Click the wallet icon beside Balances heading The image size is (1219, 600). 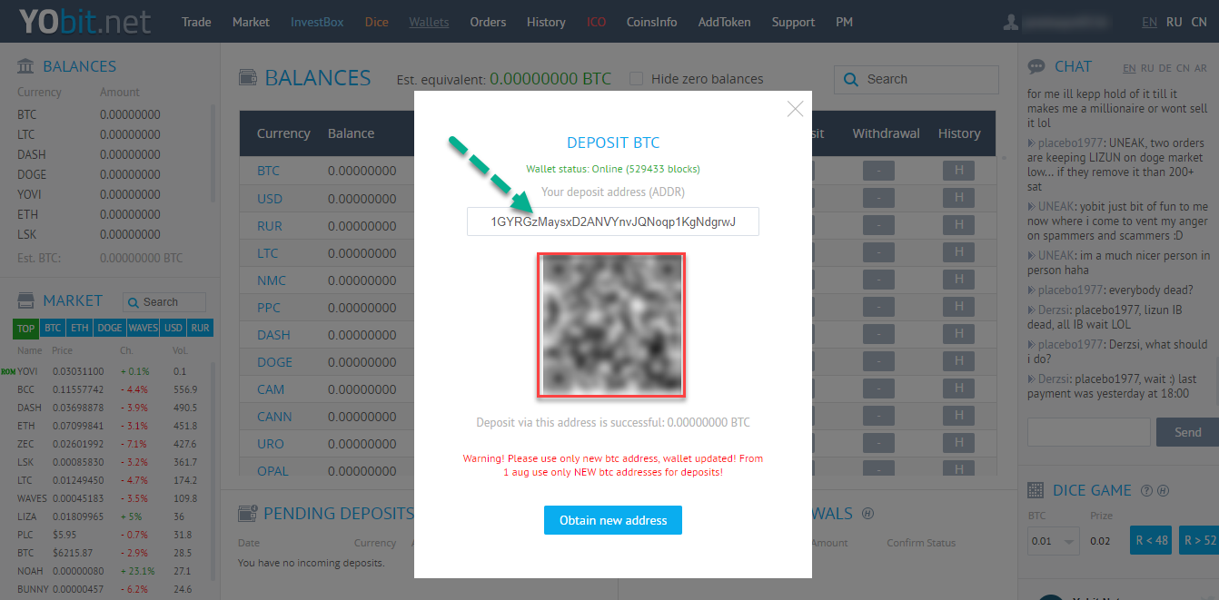247,78
